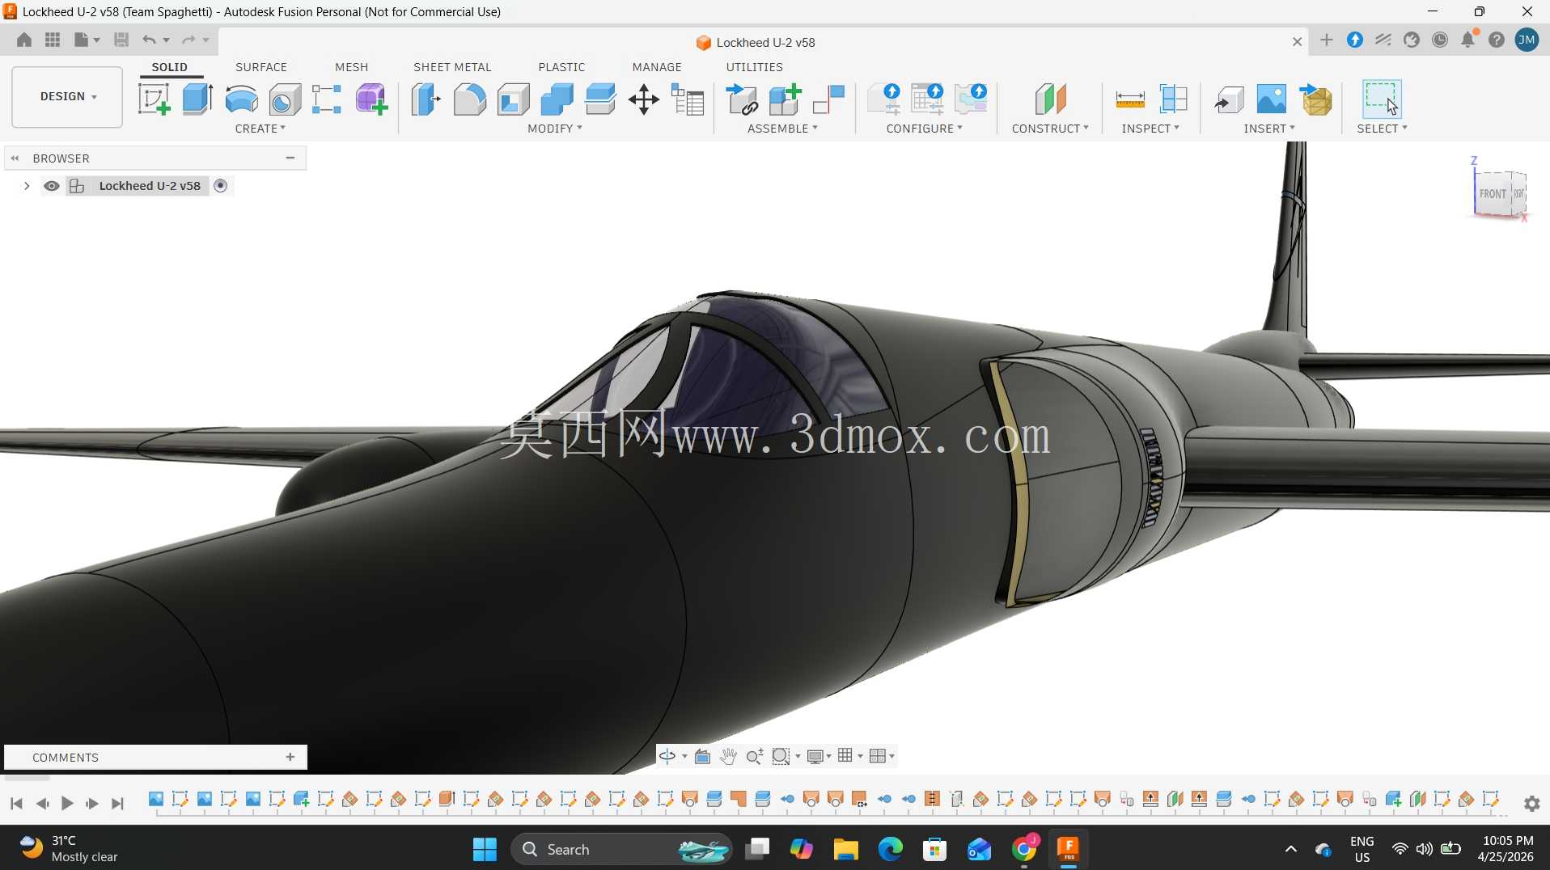Select the Create Form tool
This screenshot has height=870, width=1550.
click(x=371, y=99)
